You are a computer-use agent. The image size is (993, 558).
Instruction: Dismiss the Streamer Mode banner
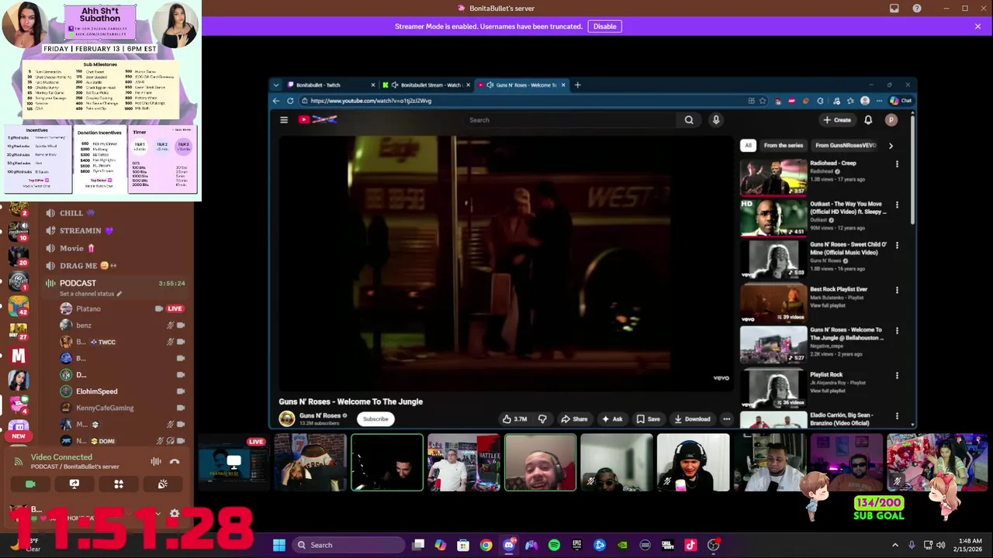977,26
